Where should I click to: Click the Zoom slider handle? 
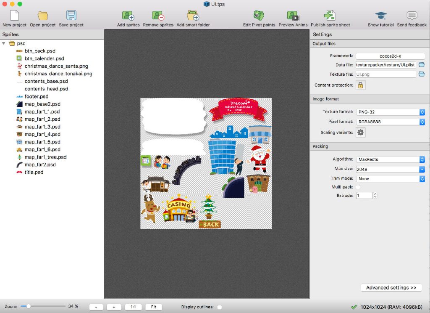tap(28, 306)
